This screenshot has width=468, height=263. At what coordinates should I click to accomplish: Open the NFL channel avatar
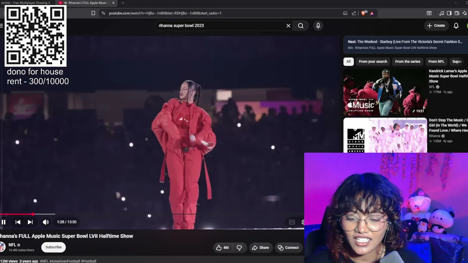pos(2,247)
